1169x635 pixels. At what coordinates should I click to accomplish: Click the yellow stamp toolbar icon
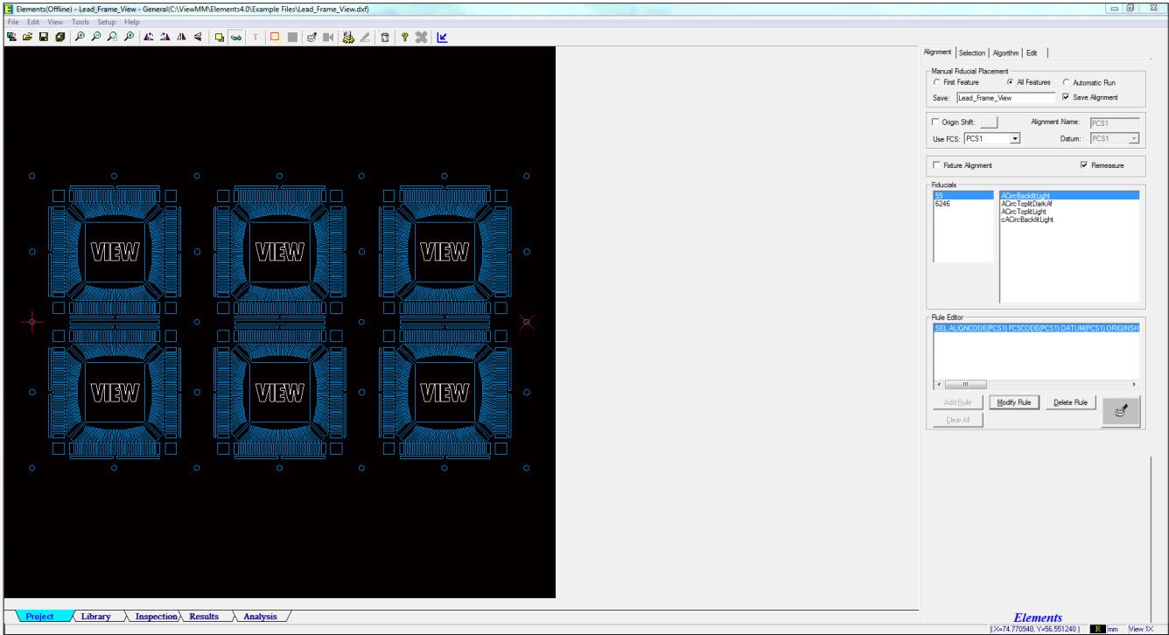[x=347, y=37]
